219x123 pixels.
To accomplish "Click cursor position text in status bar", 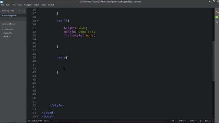I will (35, 121).
